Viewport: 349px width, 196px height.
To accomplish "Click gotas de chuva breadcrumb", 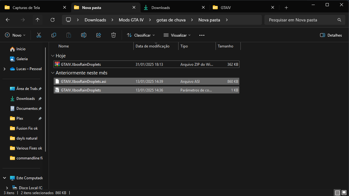I will (x=171, y=20).
